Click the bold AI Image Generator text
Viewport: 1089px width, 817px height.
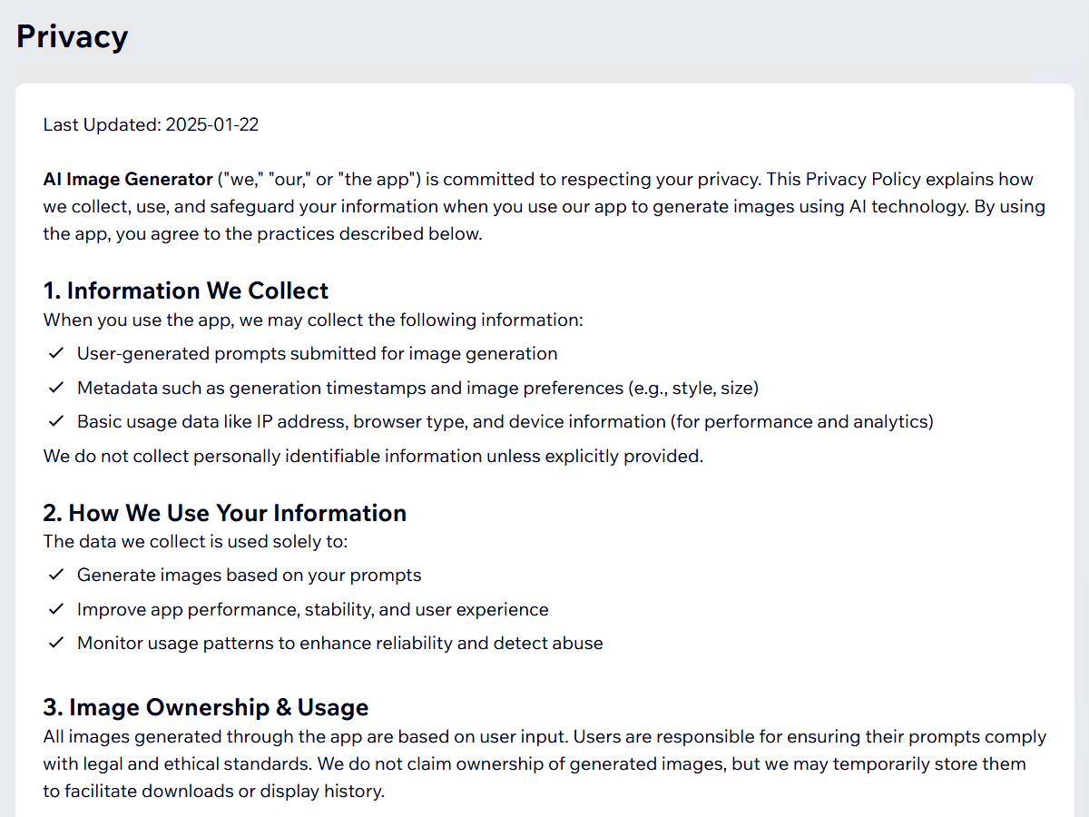[127, 179]
